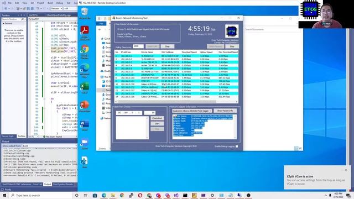
Task: Click the Search Toolbox input field
Action: [12, 19]
